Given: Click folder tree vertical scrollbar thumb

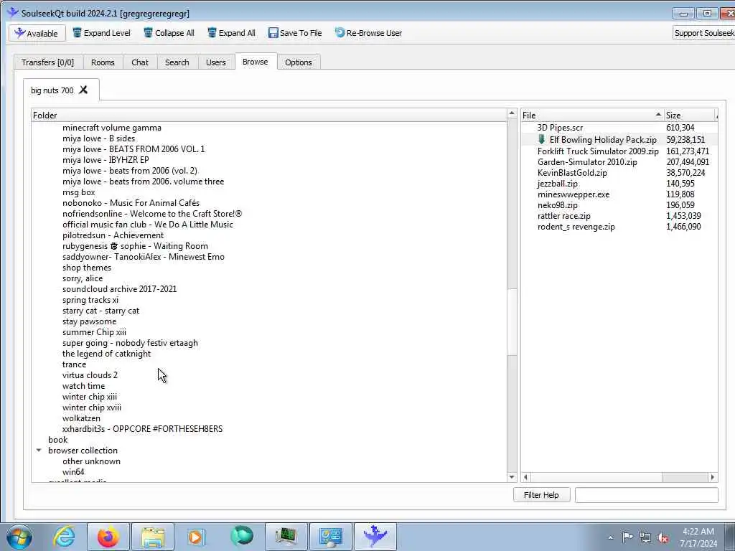Looking at the screenshot, I should coord(512,322).
